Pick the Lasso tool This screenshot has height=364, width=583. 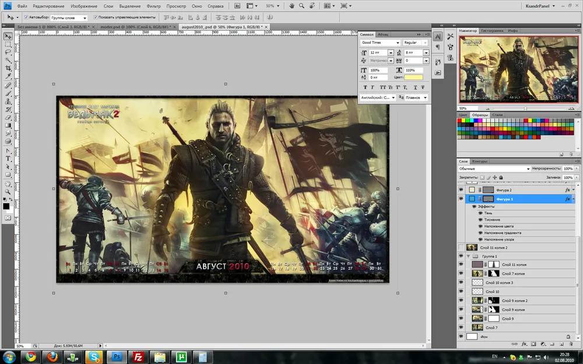click(8, 52)
